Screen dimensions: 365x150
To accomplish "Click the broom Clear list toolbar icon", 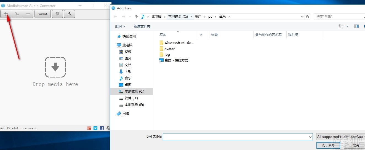I will pos(17,14).
